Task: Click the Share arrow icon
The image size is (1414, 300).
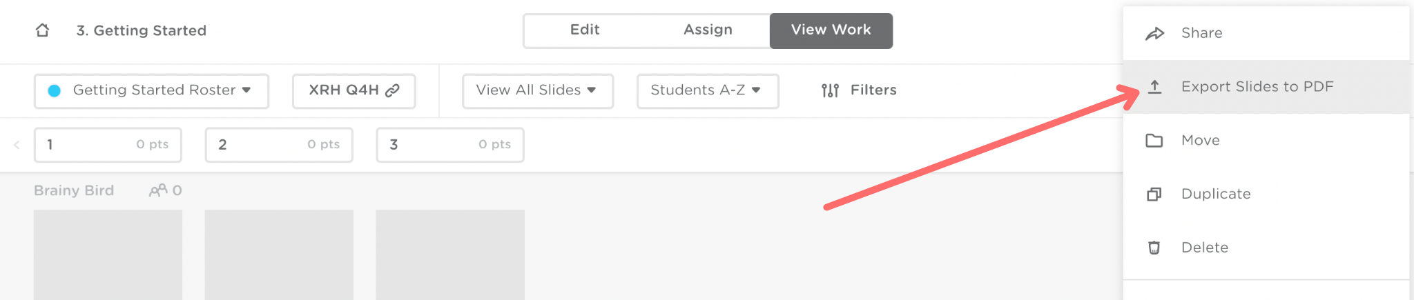Action: click(1154, 33)
